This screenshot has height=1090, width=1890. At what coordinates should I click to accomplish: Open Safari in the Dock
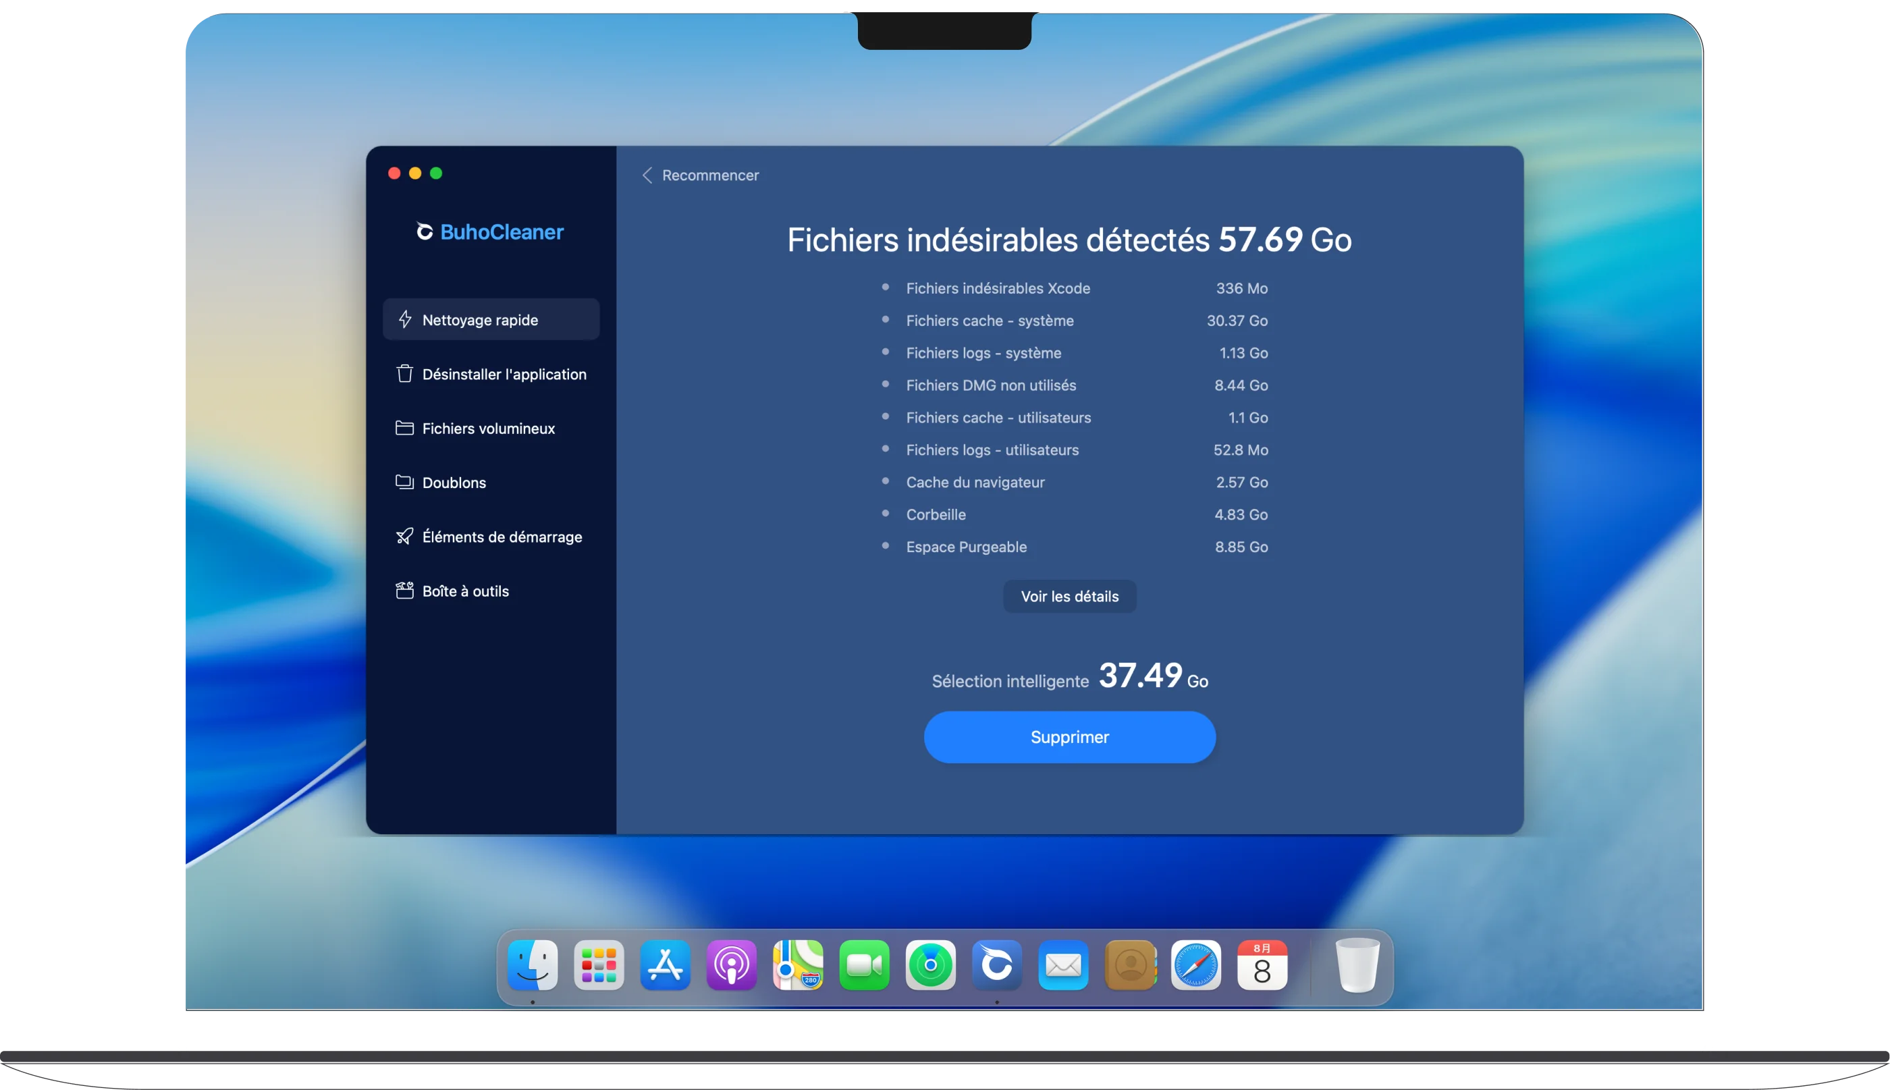pyautogui.click(x=1195, y=966)
